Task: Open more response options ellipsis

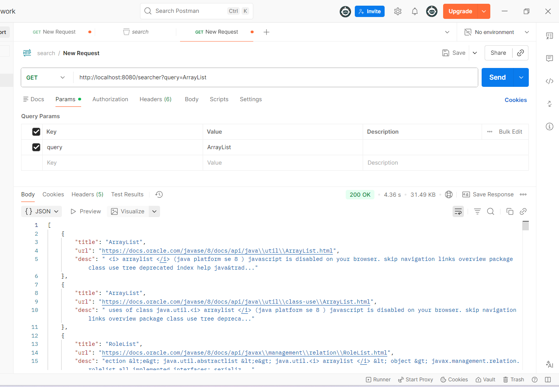Action: [x=523, y=194]
